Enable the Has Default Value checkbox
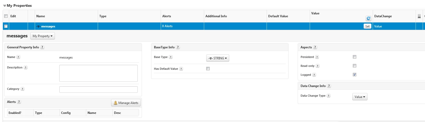This screenshot has width=425, height=122. [x=208, y=69]
